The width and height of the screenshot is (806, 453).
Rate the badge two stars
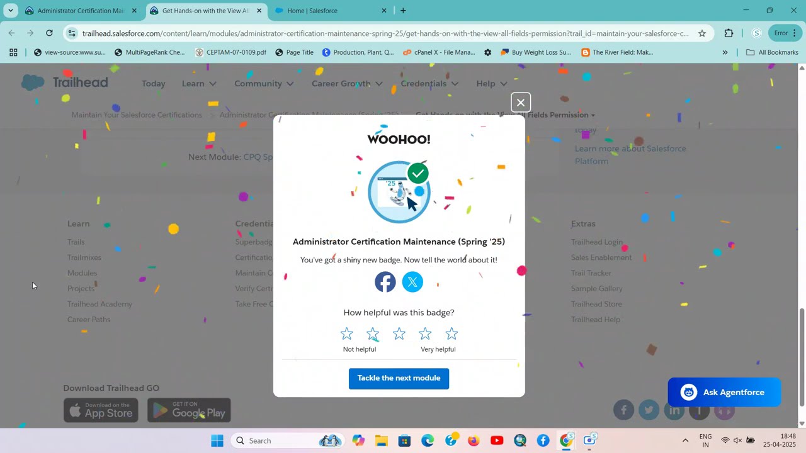[373, 333]
